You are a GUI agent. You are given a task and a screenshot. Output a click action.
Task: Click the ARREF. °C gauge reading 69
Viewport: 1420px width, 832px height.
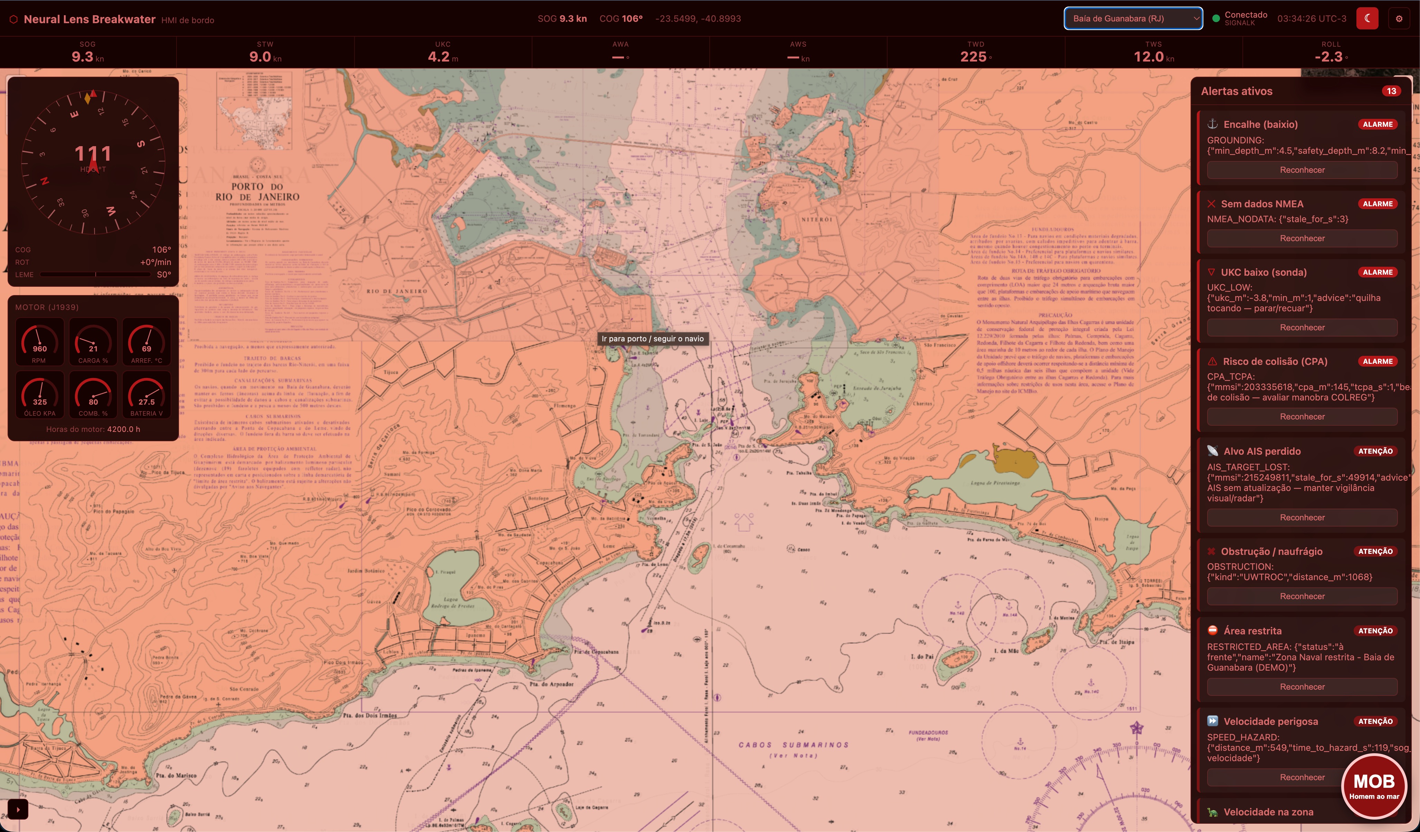click(x=146, y=342)
